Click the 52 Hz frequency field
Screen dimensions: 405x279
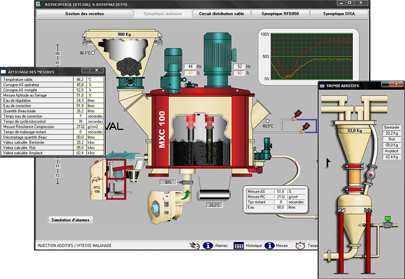click(239, 67)
